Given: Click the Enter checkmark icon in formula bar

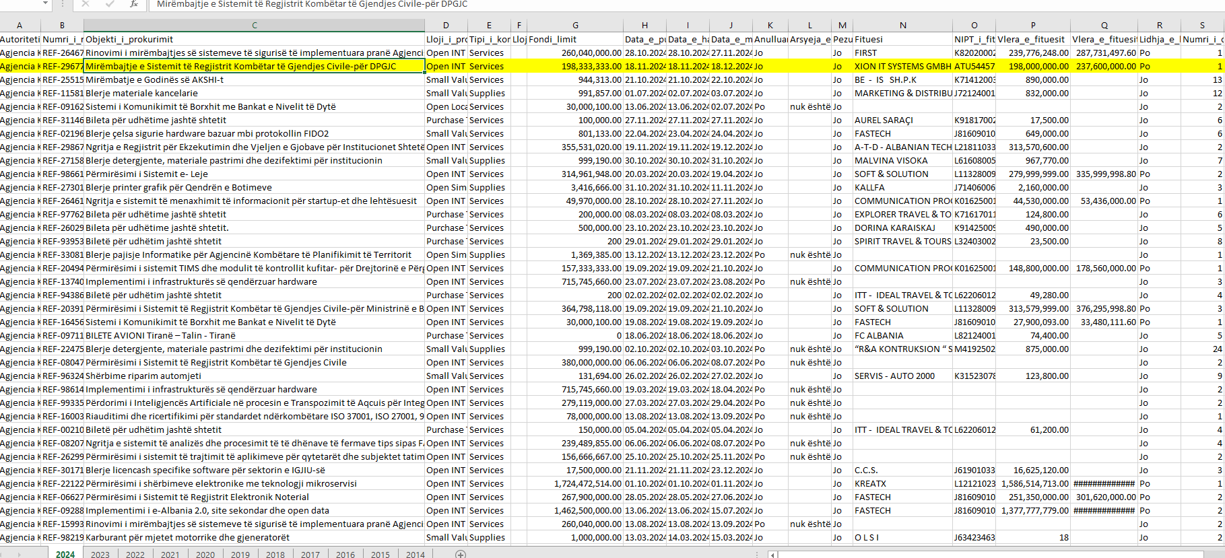Looking at the screenshot, I should pyautogui.click(x=110, y=4).
